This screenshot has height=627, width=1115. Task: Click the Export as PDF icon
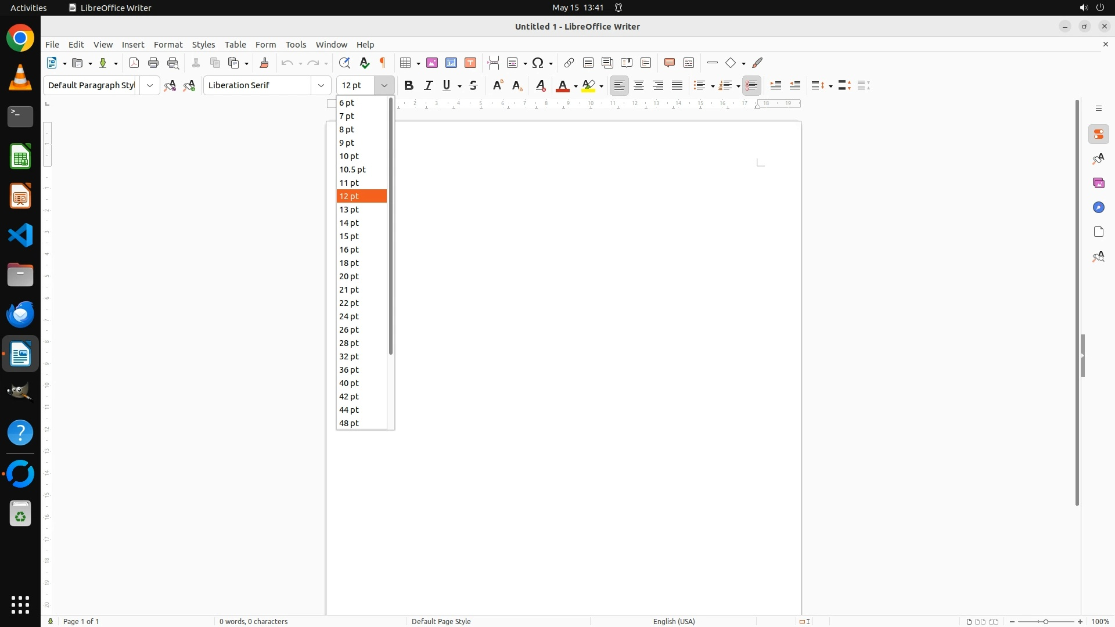point(134,63)
